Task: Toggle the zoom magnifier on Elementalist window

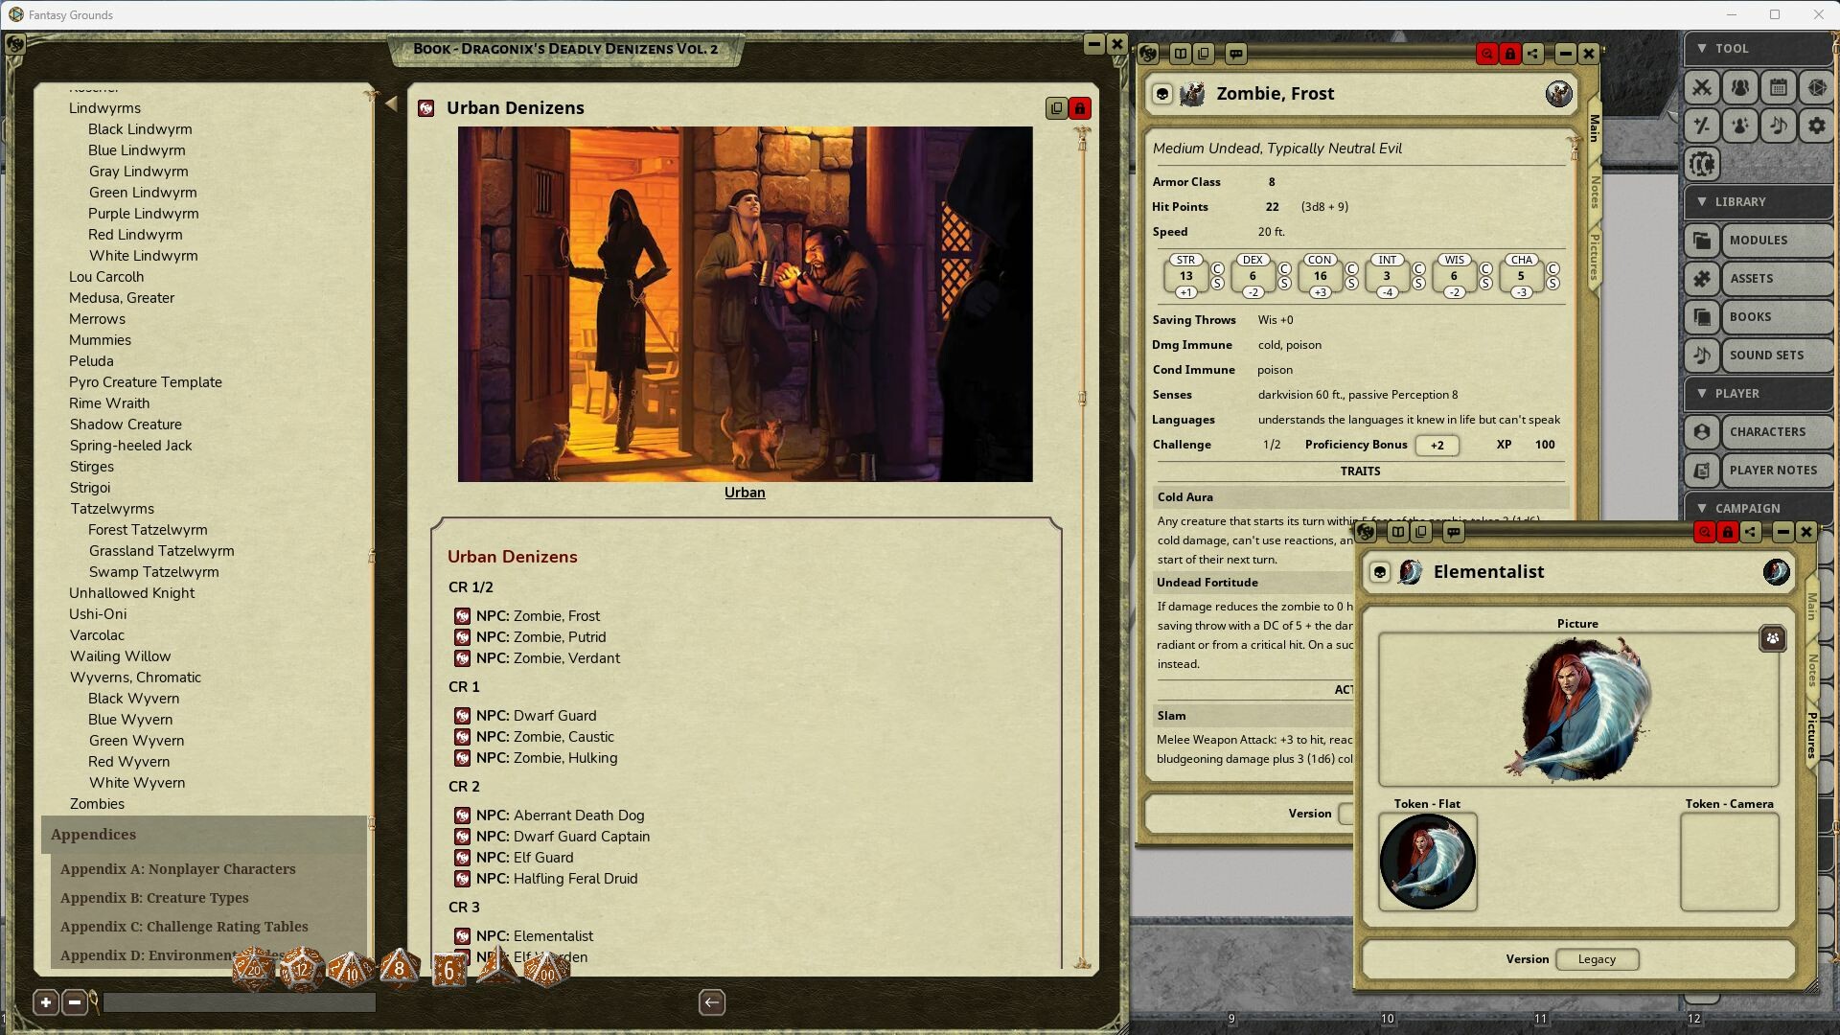Action: pos(1705,532)
